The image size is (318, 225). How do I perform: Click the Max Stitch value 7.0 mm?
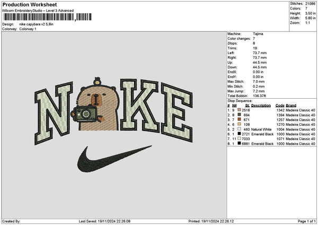(x=259, y=81)
